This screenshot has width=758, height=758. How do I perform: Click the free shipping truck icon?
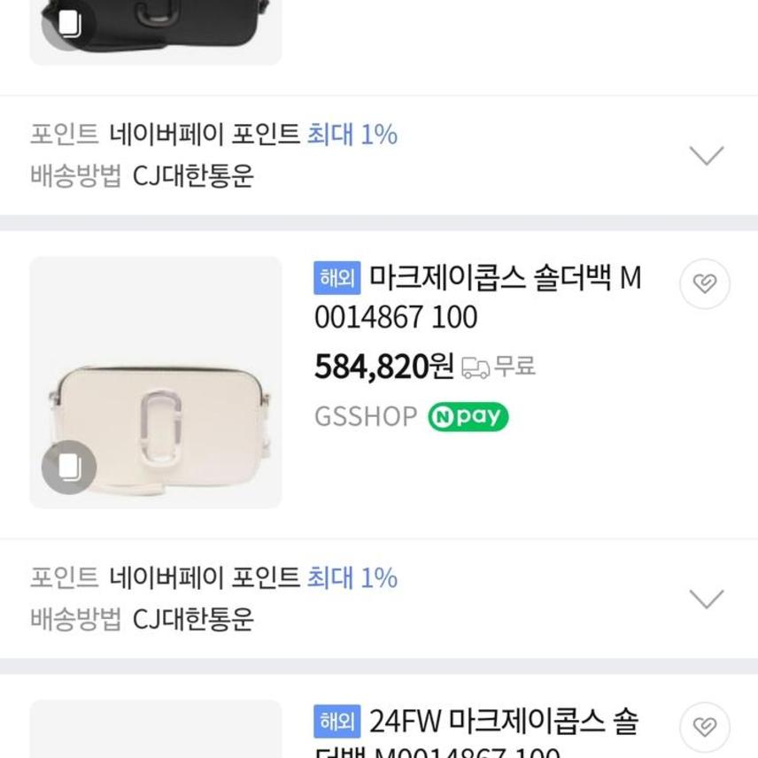pos(476,367)
